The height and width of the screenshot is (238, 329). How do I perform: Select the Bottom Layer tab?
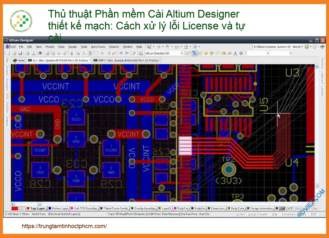[x=58, y=209]
